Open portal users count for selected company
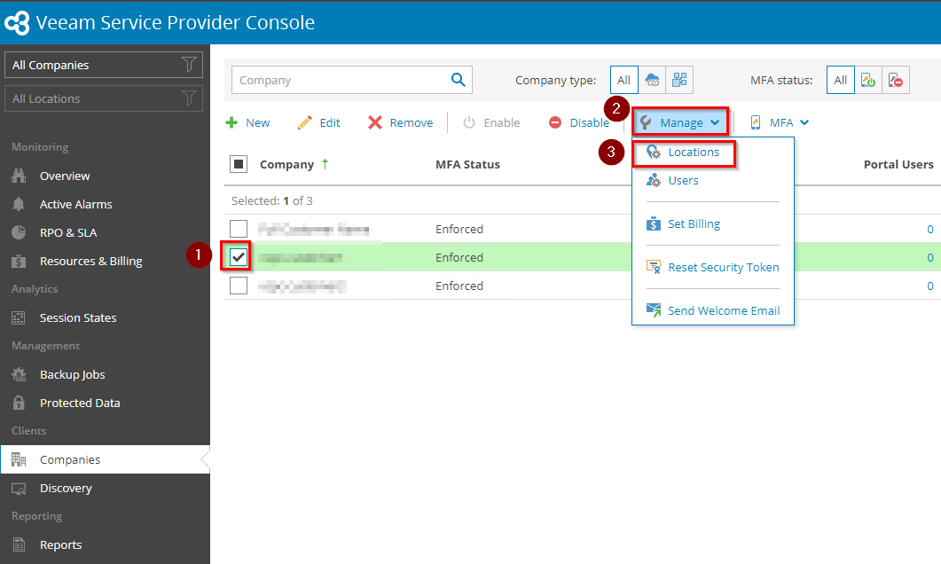941x564 pixels. click(930, 257)
